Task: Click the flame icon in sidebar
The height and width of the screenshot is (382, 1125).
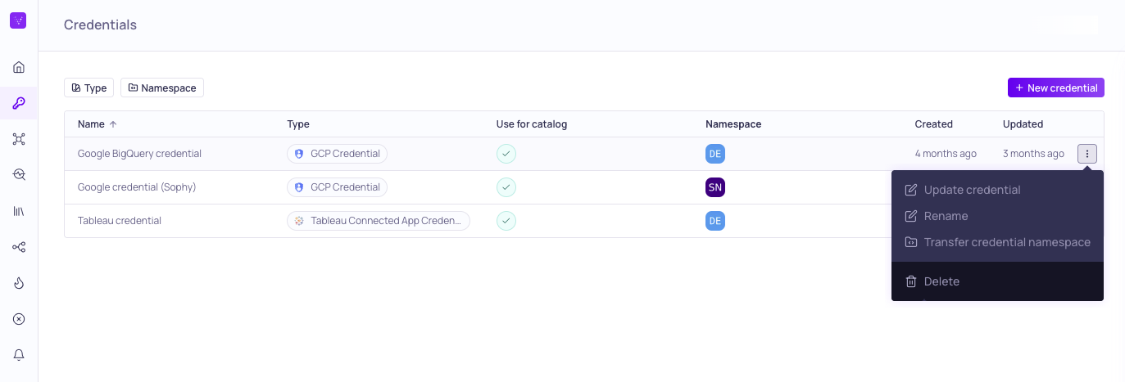Action: (x=19, y=283)
